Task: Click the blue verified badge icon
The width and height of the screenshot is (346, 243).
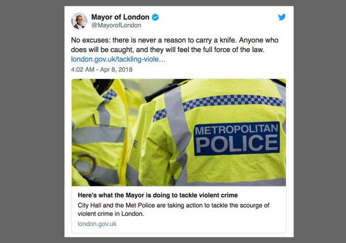Action: [155, 17]
